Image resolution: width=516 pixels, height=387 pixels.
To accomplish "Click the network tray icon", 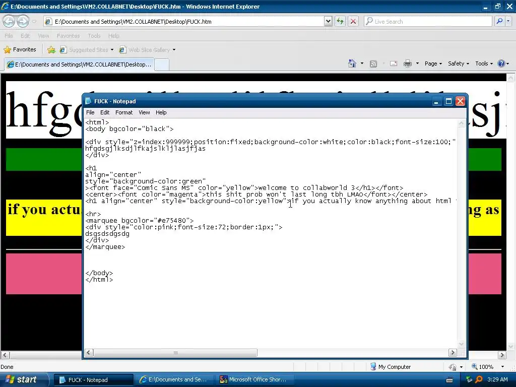I will click(469, 379).
